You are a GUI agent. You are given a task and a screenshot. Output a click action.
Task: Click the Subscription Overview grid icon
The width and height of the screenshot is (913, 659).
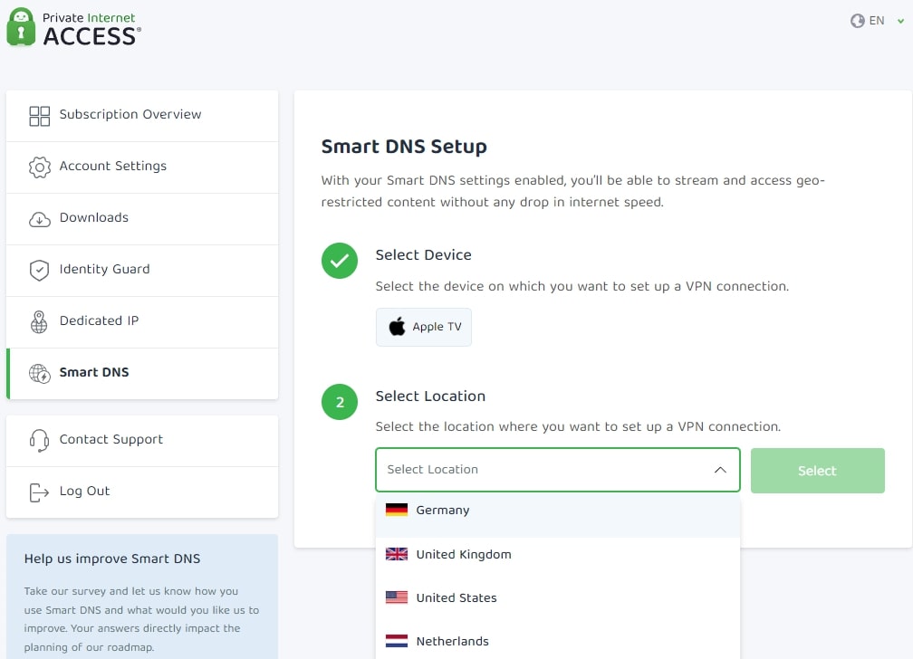tap(40, 116)
